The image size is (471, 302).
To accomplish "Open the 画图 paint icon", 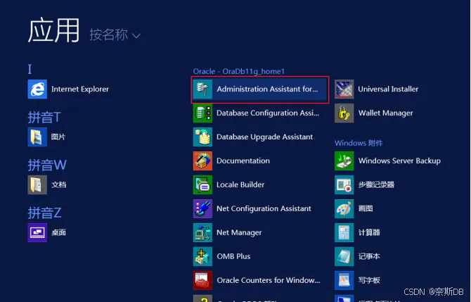I will pyautogui.click(x=344, y=208).
